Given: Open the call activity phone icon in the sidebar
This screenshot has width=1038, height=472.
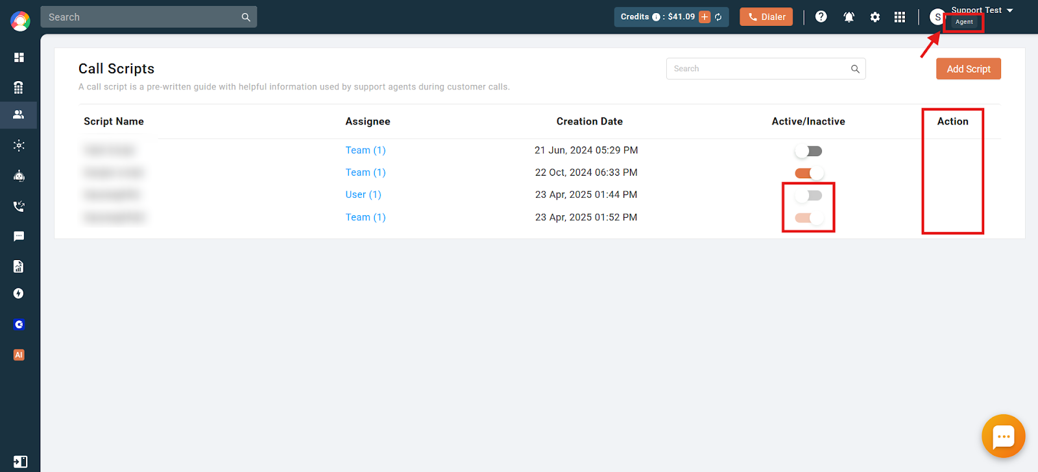Looking at the screenshot, I should [19, 206].
